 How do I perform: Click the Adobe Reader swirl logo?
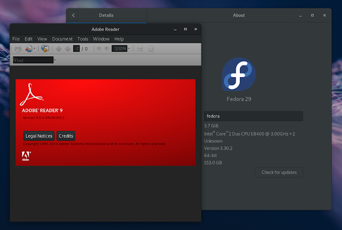pyautogui.click(x=32, y=94)
